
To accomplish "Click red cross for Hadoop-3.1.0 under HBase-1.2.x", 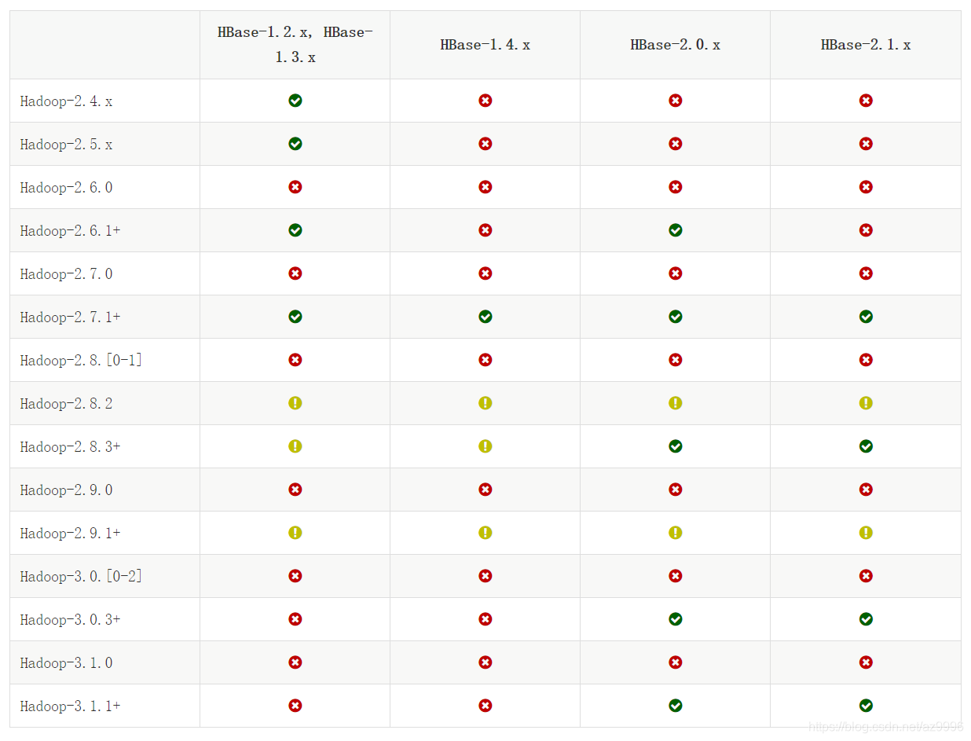I will (295, 662).
